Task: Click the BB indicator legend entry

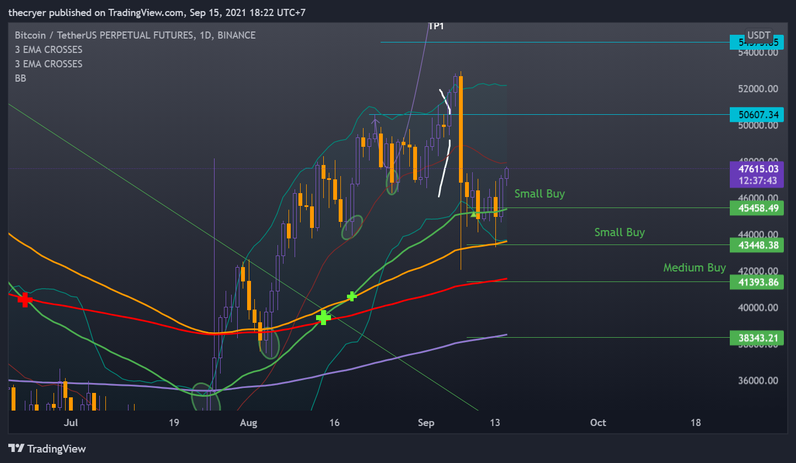Action: point(20,78)
